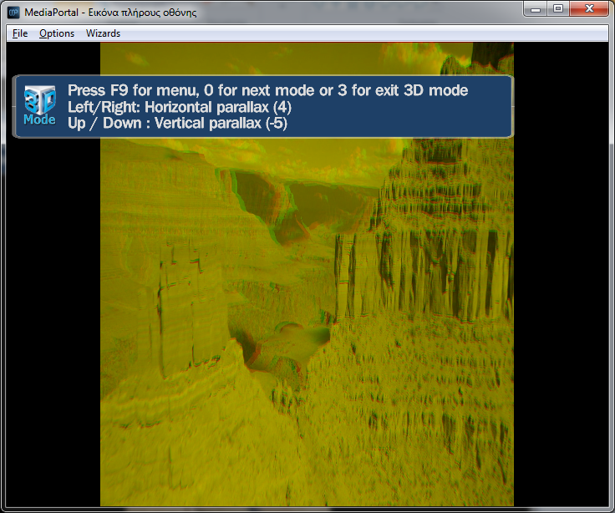Close the MediaPortal window
Screen dimensions: 615x513
tap(589, 9)
